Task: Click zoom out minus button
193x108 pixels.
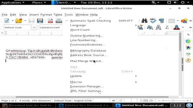Action: pos(159,101)
